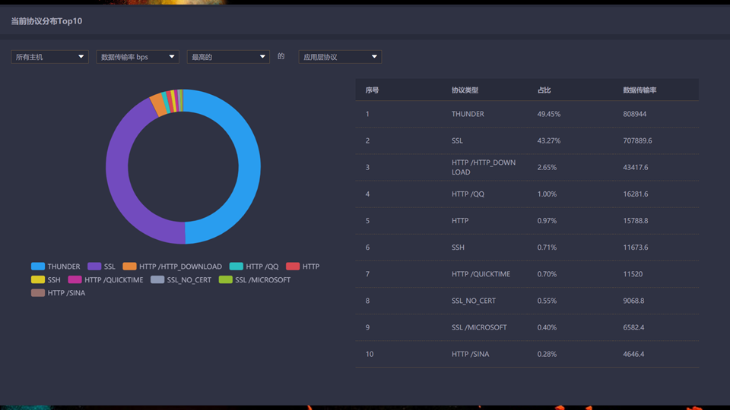The width and height of the screenshot is (730, 410).
Task: Toggle SSL_NO_CERT gray legend item
Action: 157,279
